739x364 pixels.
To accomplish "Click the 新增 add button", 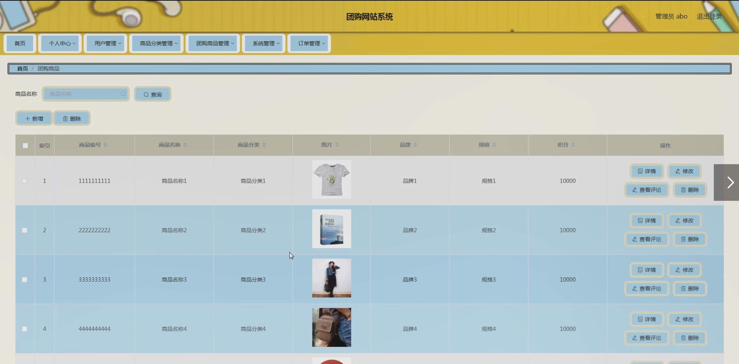I will [34, 118].
